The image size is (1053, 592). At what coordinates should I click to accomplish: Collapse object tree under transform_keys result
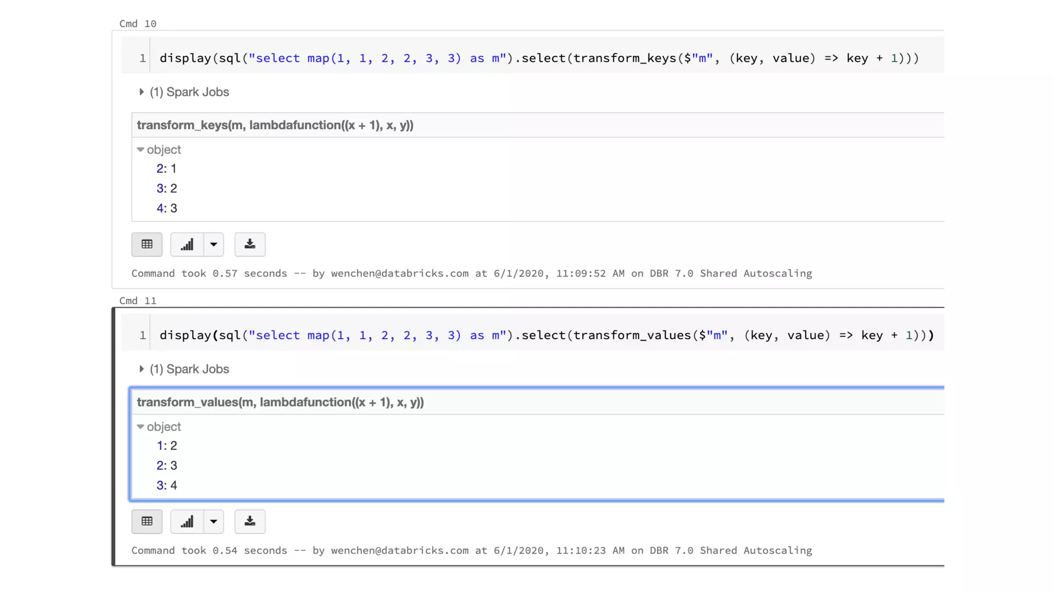pyautogui.click(x=140, y=150)
